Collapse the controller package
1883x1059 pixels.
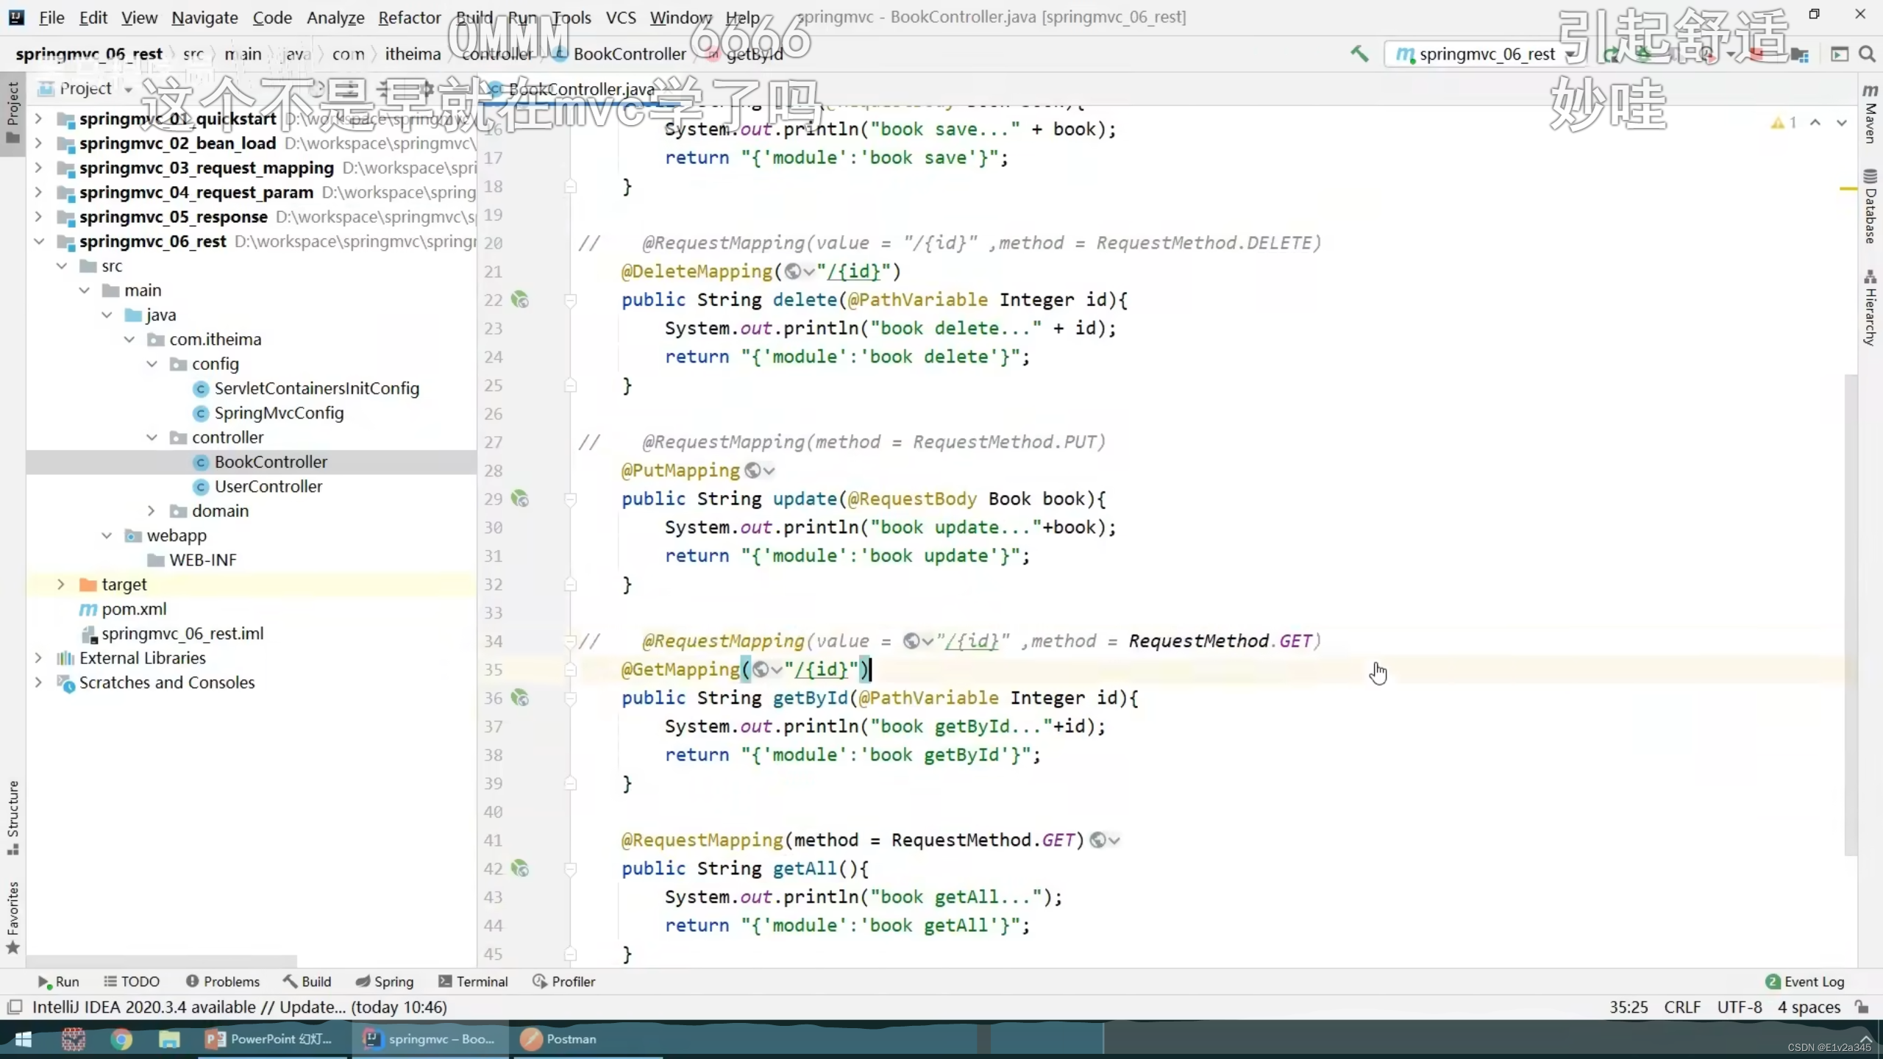tap(152, 438)
